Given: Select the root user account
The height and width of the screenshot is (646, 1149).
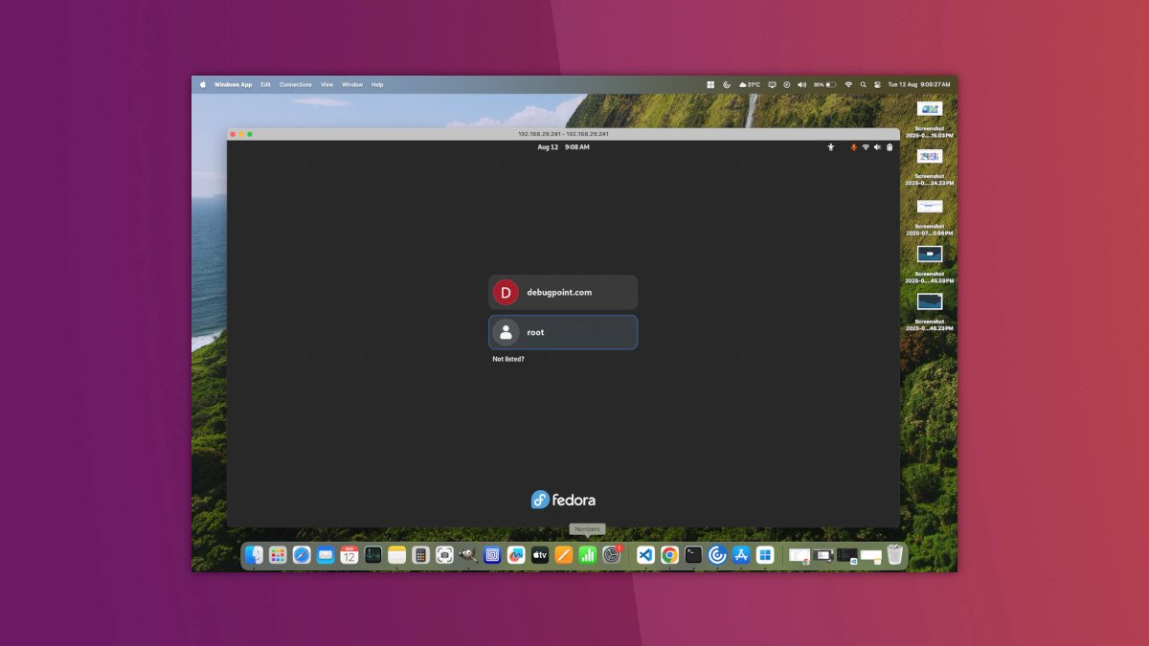Looking at the screenshot, I should [563, 332].
